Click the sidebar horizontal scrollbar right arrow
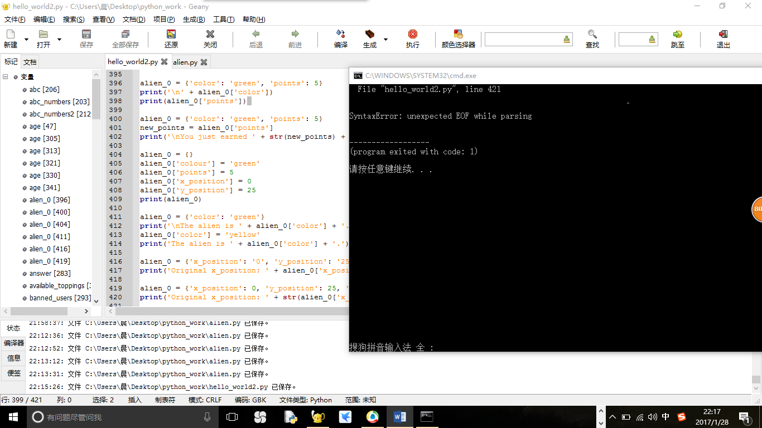Image resolution: width=762 pixels, height=428 pixels. pos(86,311)
